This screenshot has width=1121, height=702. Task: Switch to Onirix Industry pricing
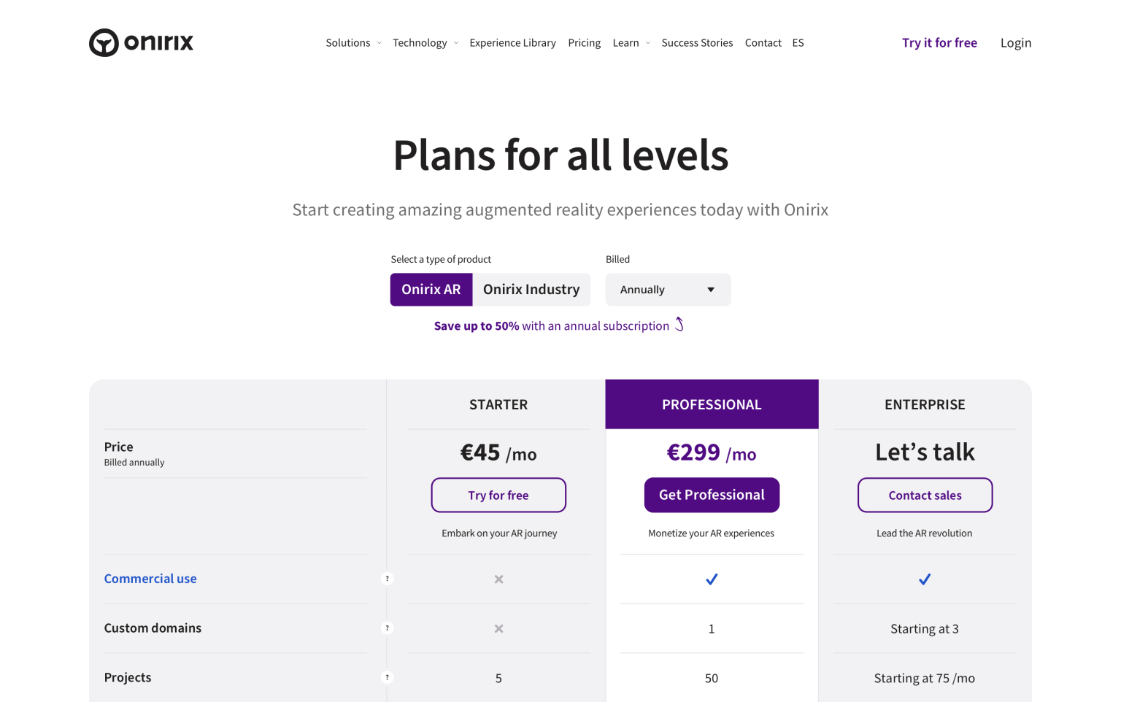(531, 289)
